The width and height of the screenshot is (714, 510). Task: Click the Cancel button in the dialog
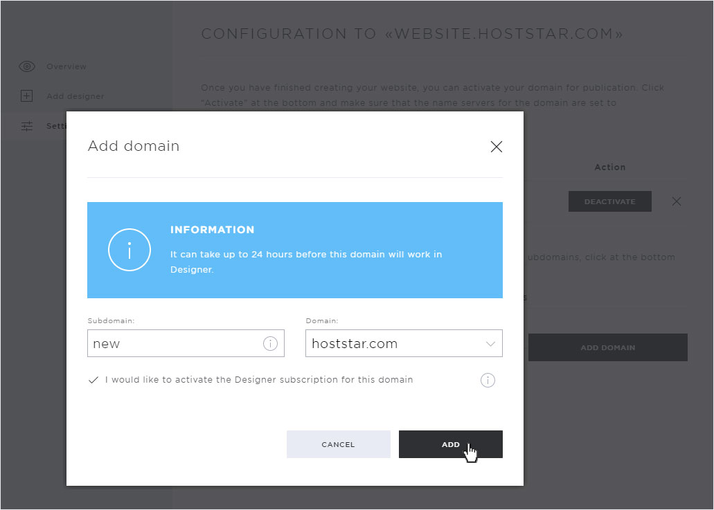(339, 444)
